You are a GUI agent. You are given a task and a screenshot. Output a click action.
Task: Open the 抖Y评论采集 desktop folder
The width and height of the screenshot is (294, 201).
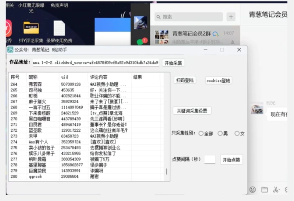(x=31, y=28)
